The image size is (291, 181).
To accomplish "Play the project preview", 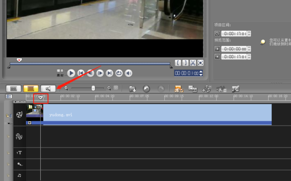I will click(71, 73).
